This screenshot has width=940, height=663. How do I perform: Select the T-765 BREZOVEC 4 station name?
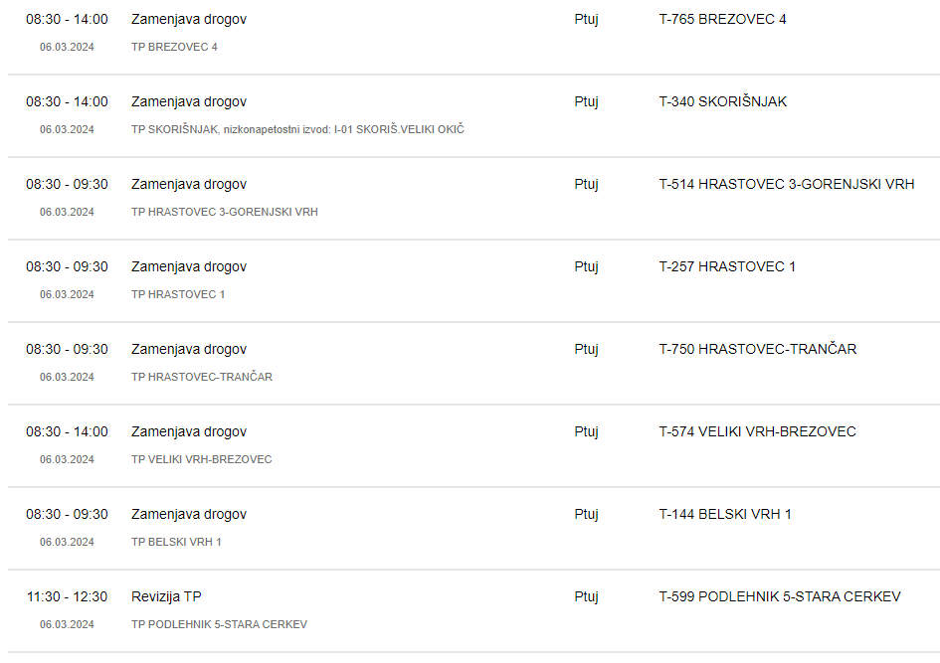coord(722,19)
